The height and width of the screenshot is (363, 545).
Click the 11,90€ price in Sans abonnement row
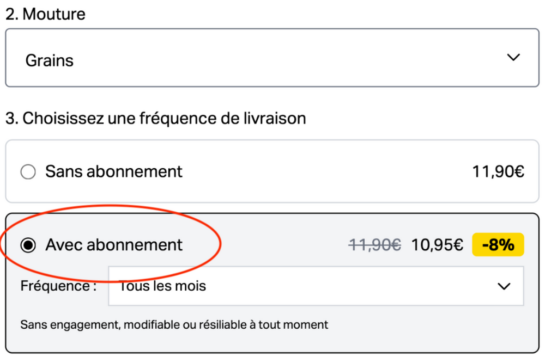(498, 171)
